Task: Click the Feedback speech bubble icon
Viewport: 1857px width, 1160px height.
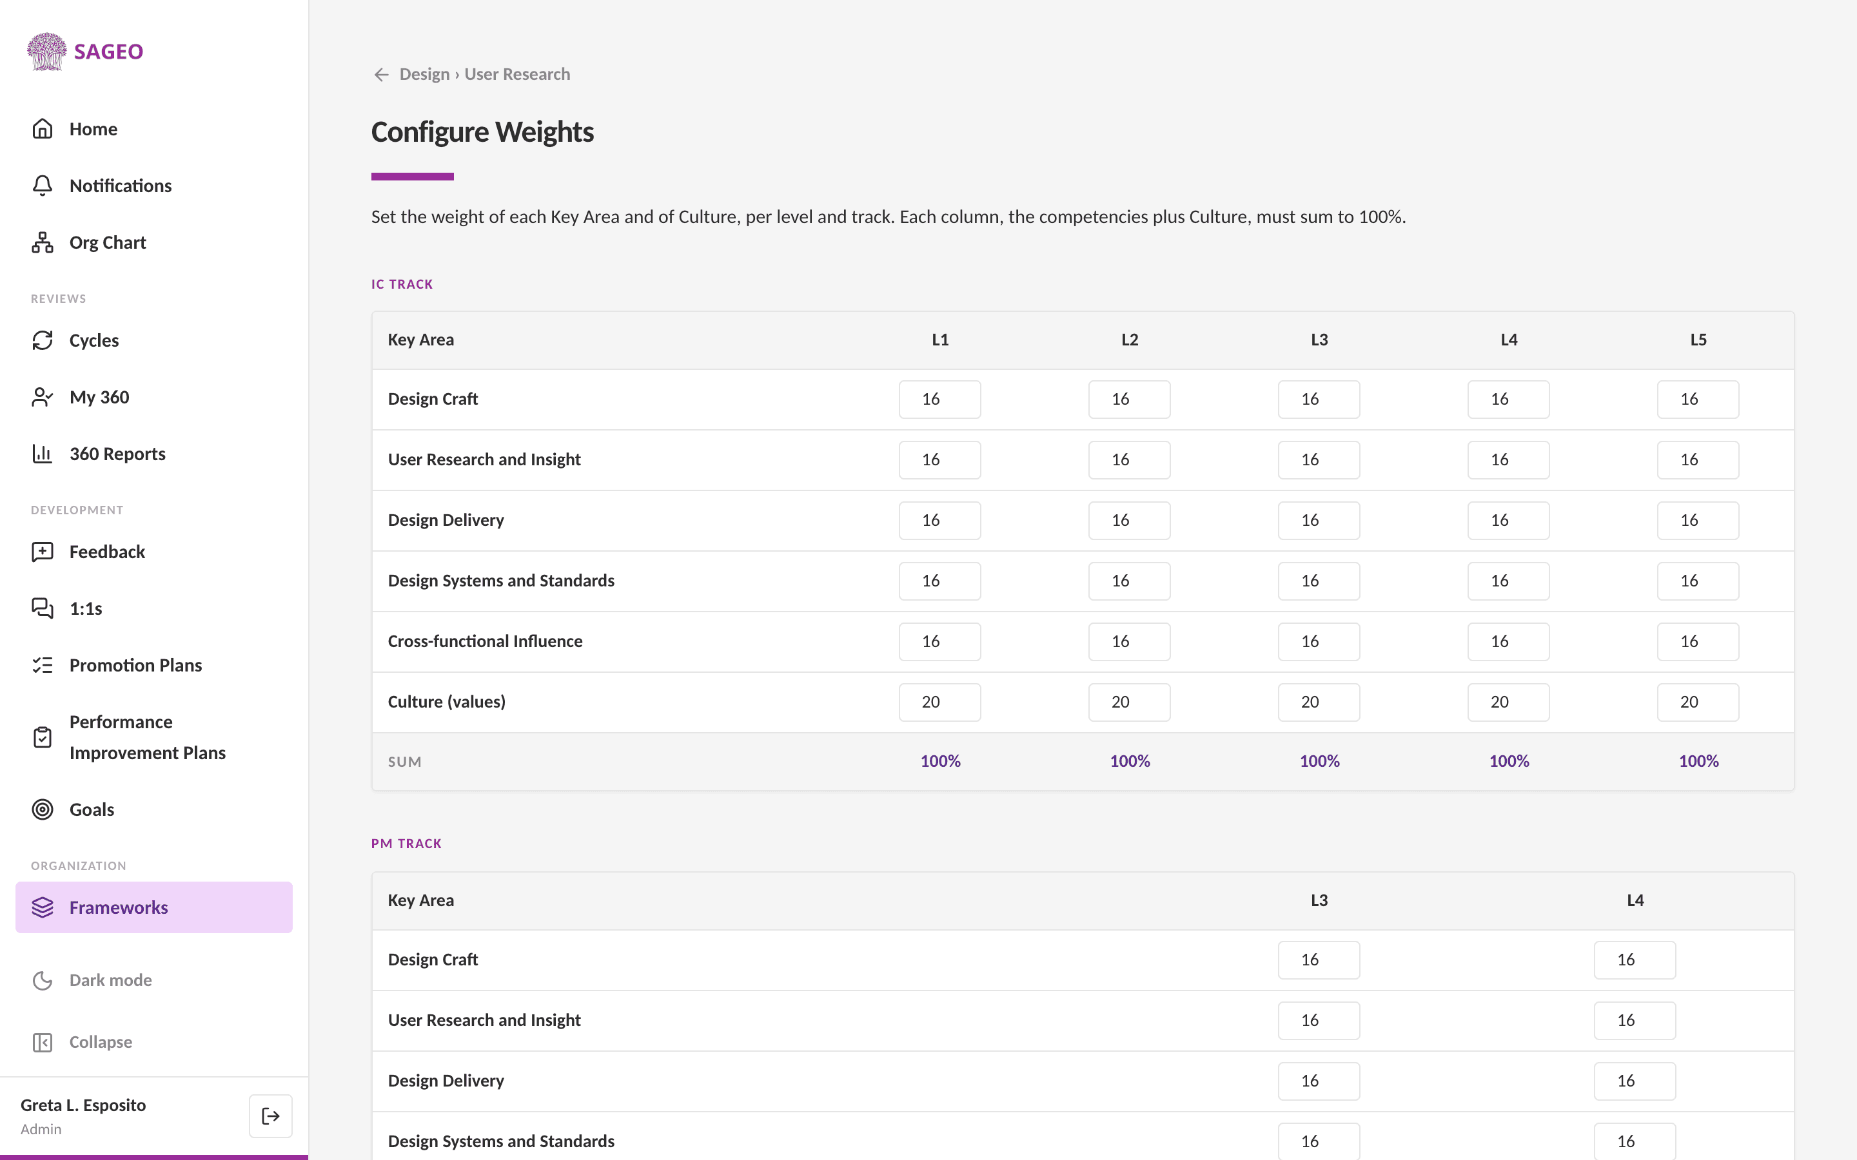Action: tap(42, 552)
